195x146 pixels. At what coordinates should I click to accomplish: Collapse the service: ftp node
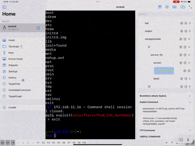(x=189, y=55)
